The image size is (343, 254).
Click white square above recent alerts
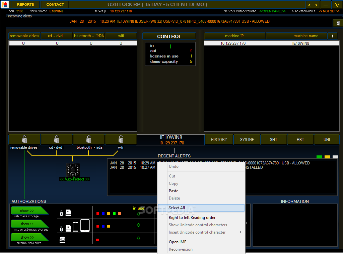pyautogui.click(x=335, y=157)
